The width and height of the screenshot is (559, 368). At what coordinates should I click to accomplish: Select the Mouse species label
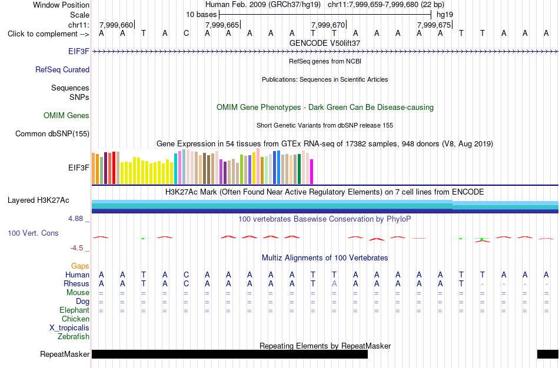point(78,292)
